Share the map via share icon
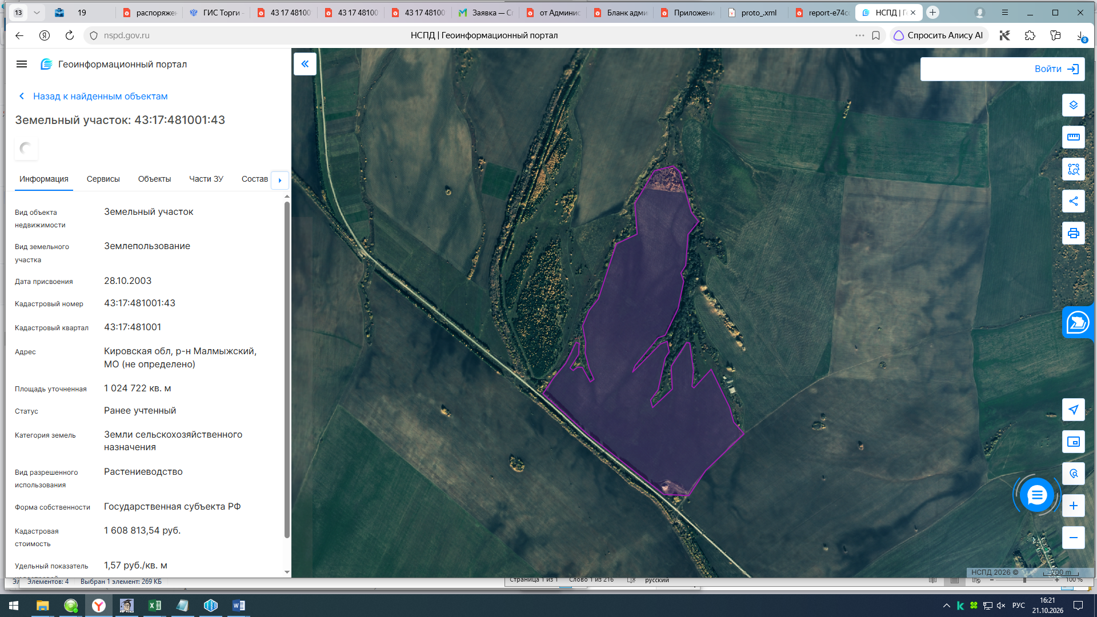The height and width of the screenshot is (617, 1097). point(1073,201)
